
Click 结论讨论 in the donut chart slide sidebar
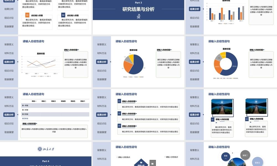point(194,71)
